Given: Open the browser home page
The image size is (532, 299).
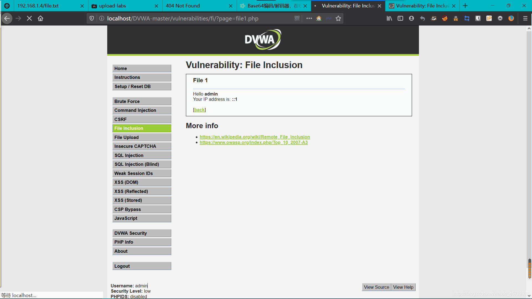Looking at the screenshot, I should (x=40, y=18).
